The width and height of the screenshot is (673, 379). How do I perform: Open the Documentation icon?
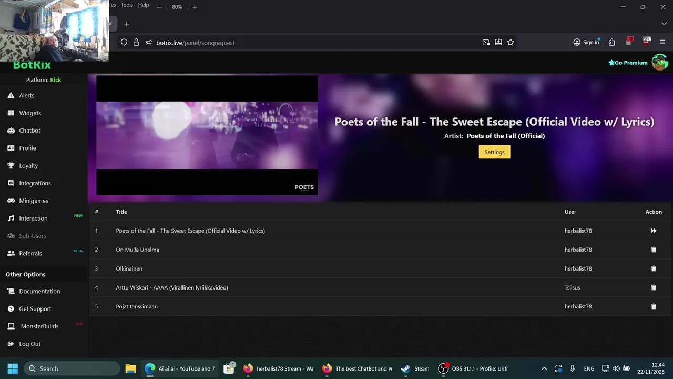click(x=11, y=291)
